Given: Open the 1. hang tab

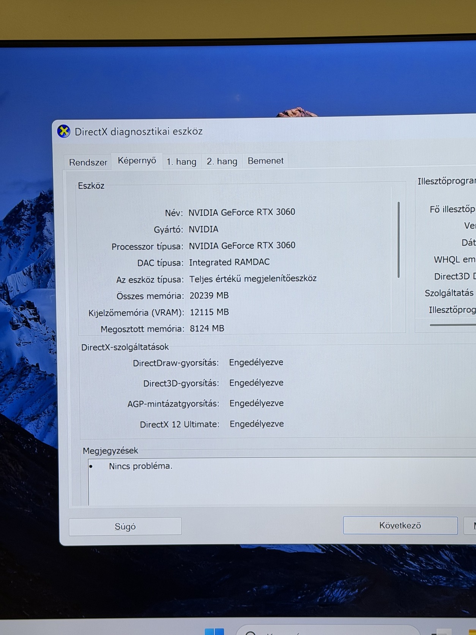Looking at the screenshot, I should tap(181, 161).
